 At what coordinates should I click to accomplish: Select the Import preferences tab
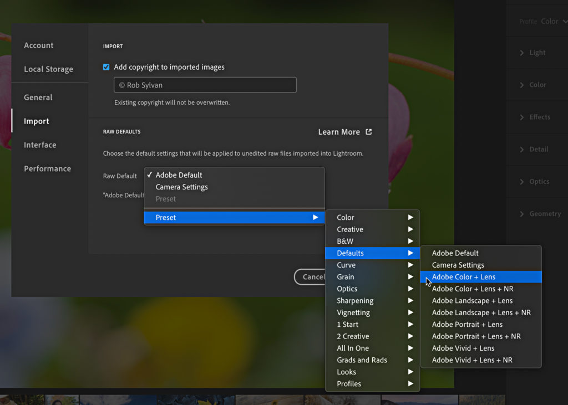37,121
